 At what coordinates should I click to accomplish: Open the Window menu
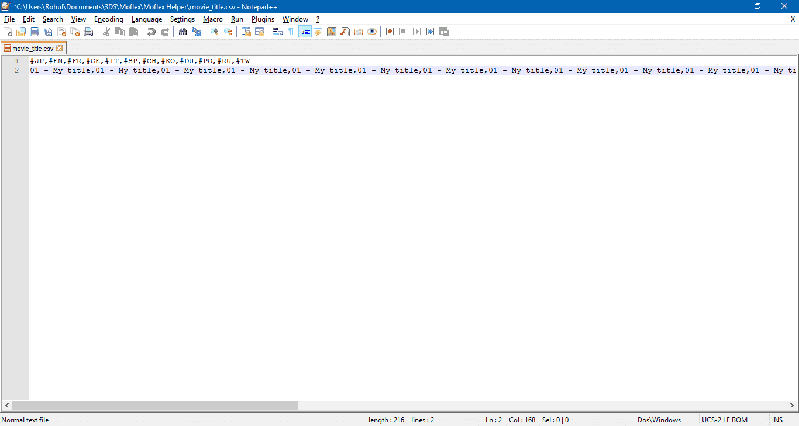pos(295,19)
